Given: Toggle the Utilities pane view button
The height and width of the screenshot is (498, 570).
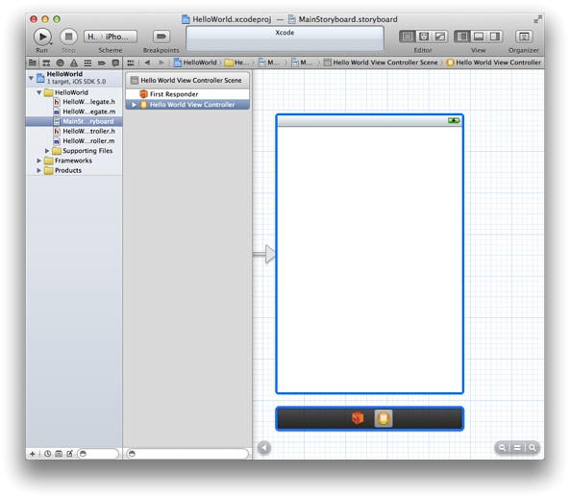Looking at the screenshot, I should (495, 37).
